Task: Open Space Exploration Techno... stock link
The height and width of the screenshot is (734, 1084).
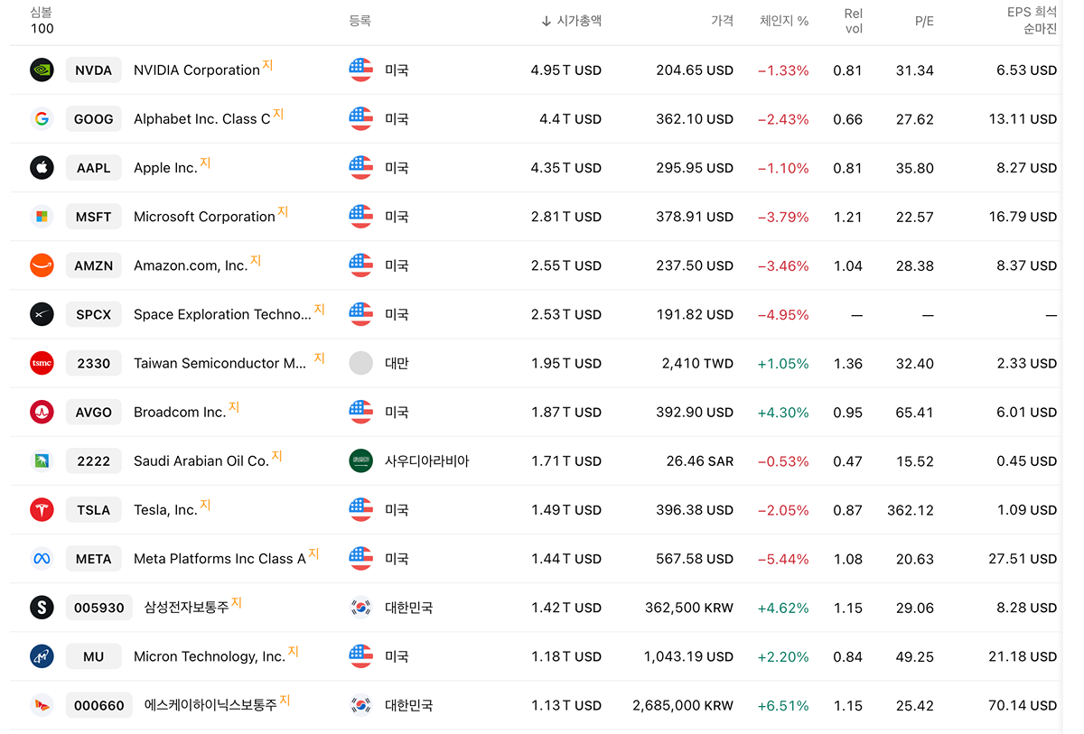Action: point(222,315)
